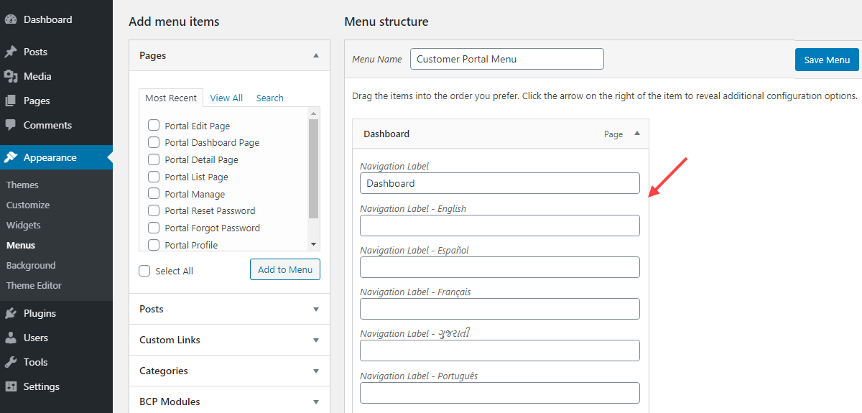862x413 pixels.
Task: Focus the Navigation Label - Español field
Action: [499, 267]
